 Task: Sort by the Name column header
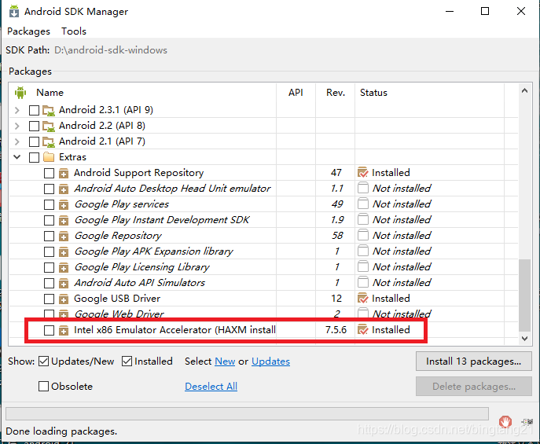click(50, 93)
